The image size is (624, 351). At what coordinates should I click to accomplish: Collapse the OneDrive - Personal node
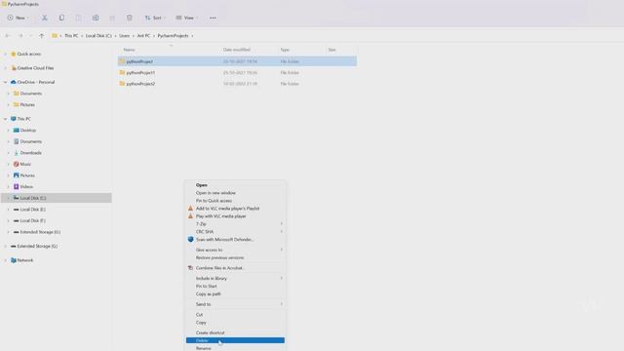click(x=5, y=82)
